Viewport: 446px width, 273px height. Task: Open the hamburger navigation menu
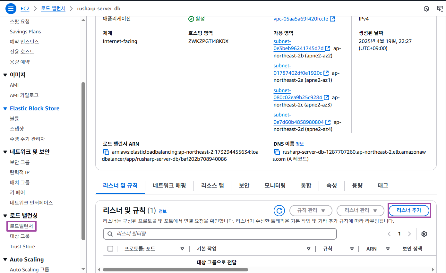11,9
